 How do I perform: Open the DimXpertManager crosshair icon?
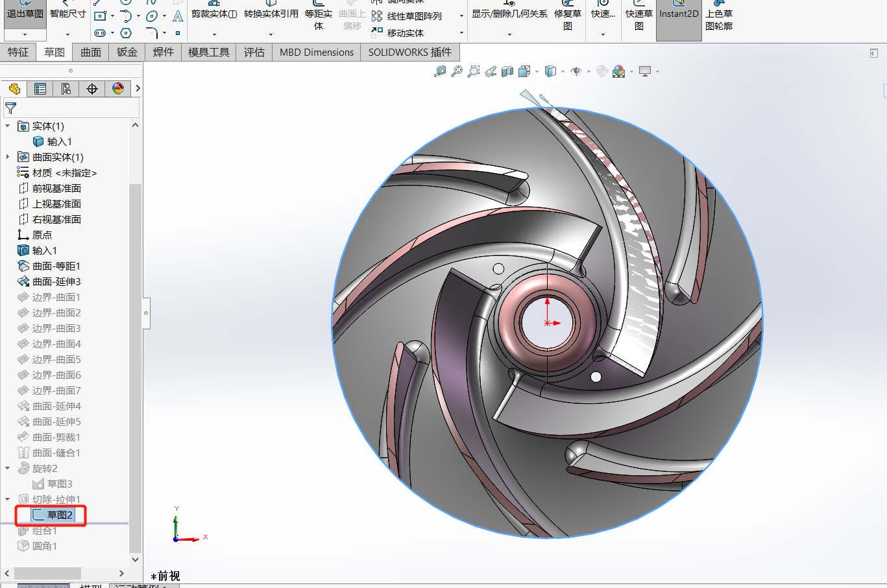pos(92,89)
